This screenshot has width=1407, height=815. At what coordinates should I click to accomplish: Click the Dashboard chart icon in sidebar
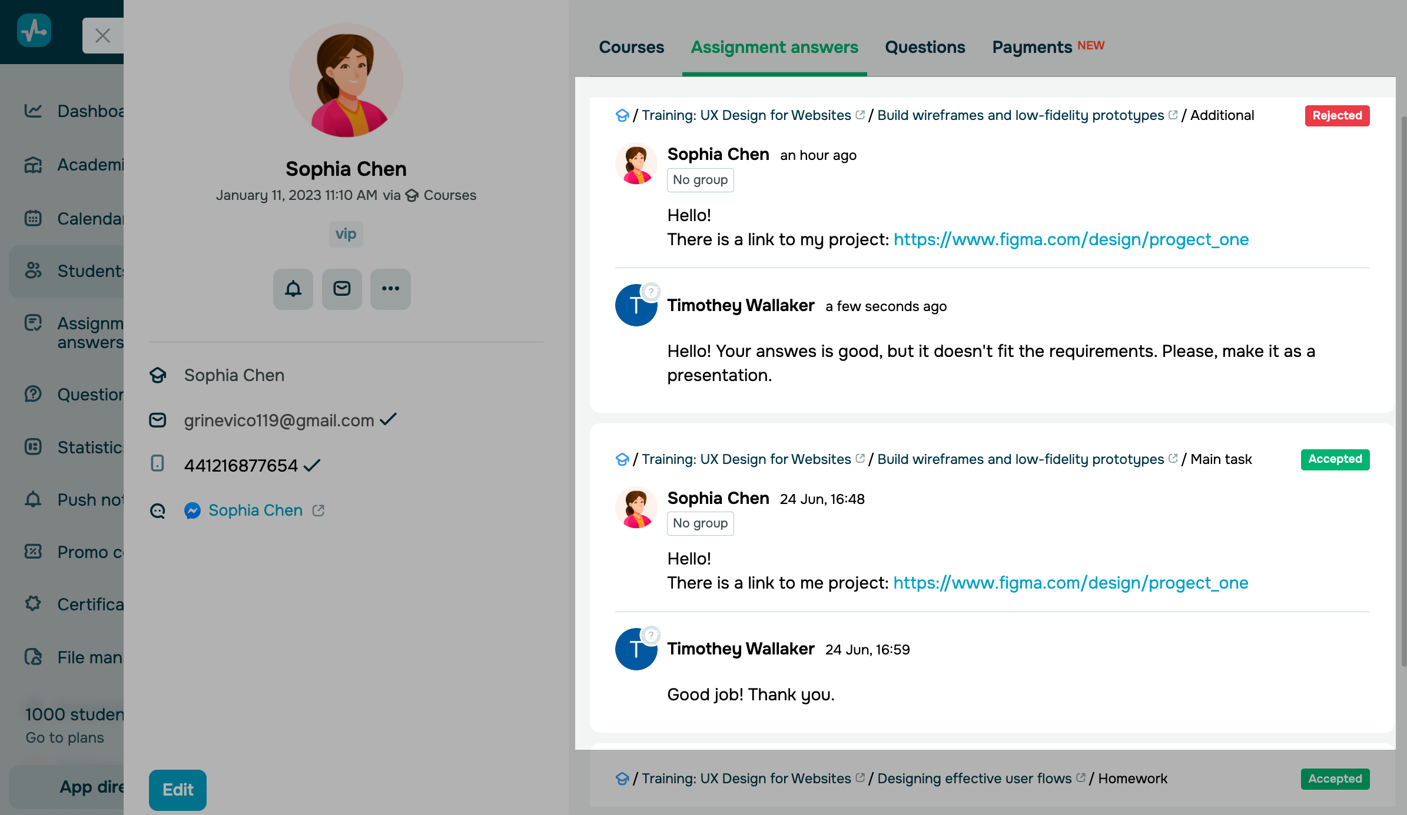click(33, 111)
